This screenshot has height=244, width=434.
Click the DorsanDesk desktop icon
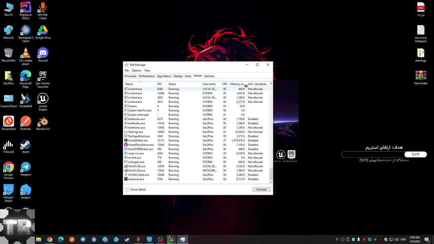[8, 124]
